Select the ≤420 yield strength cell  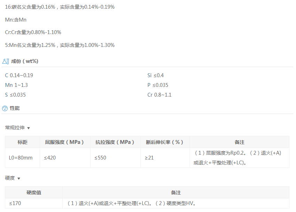tap(50, 158)
